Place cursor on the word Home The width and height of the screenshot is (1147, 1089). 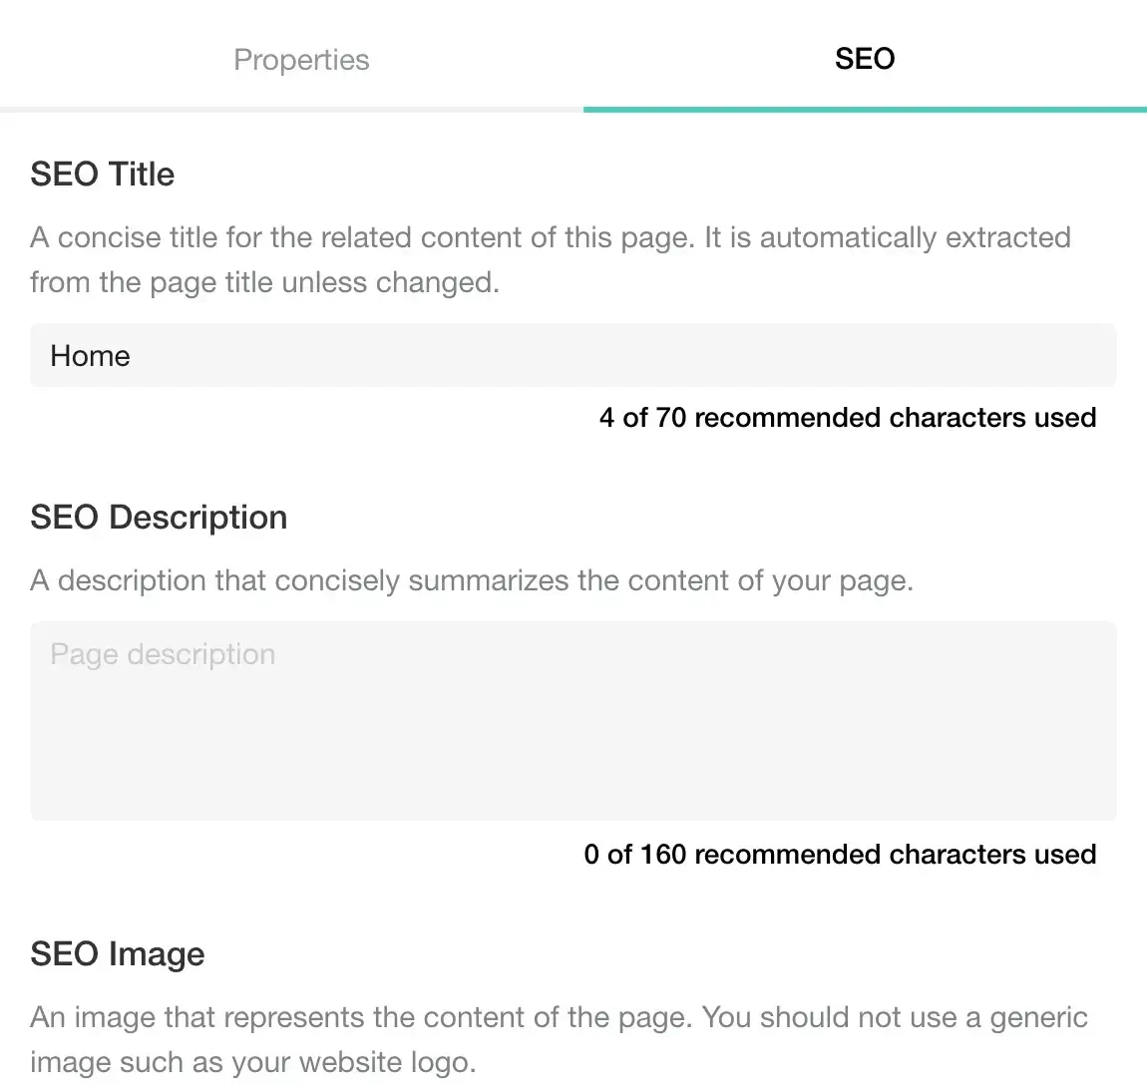[x=90, y=356]
